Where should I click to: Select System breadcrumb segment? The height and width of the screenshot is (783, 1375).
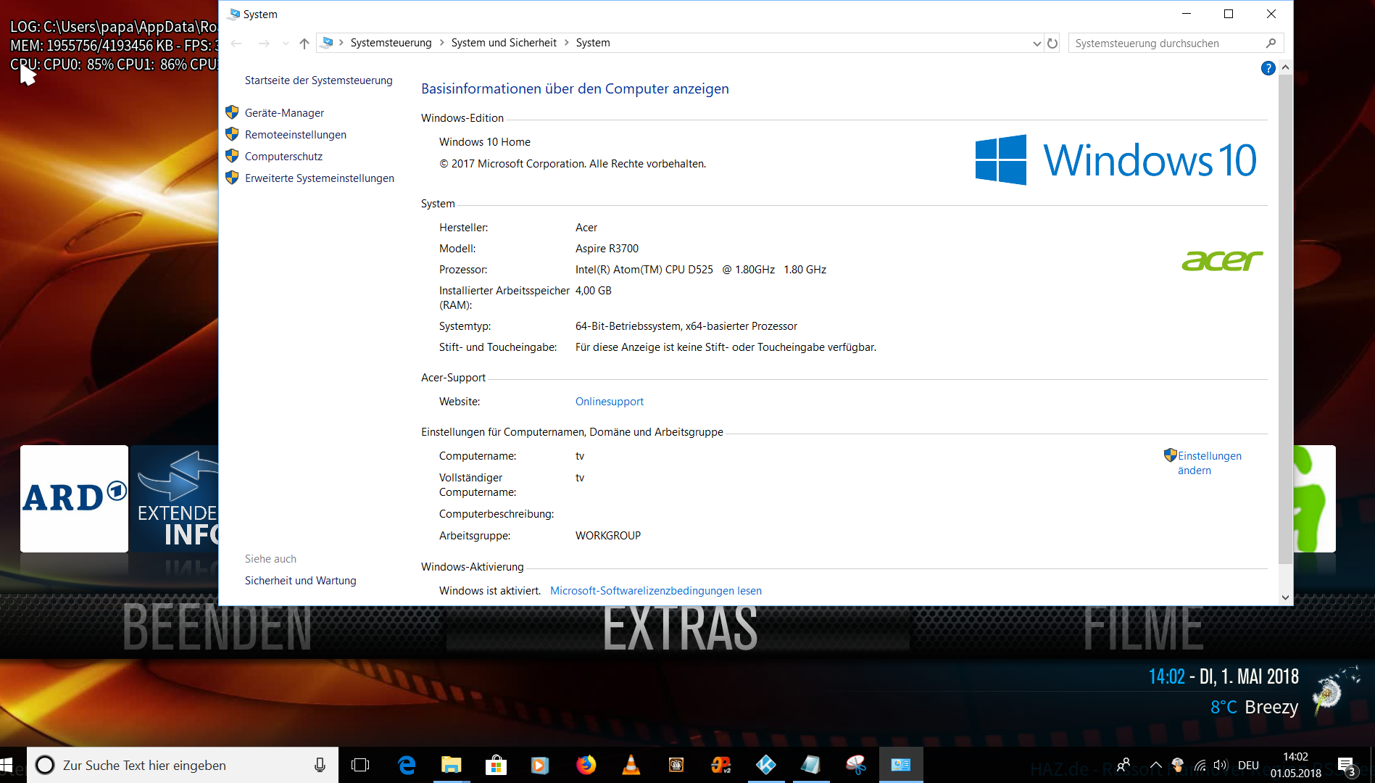tap(593, 43)
